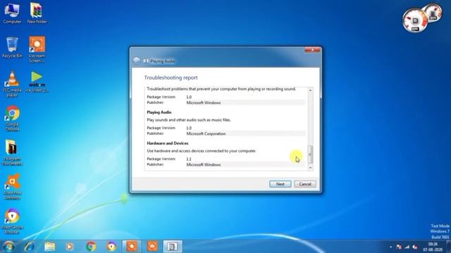Open the Computer desktop icon
The width and height of the screenshot is (451, 253).
pos(12,13)
